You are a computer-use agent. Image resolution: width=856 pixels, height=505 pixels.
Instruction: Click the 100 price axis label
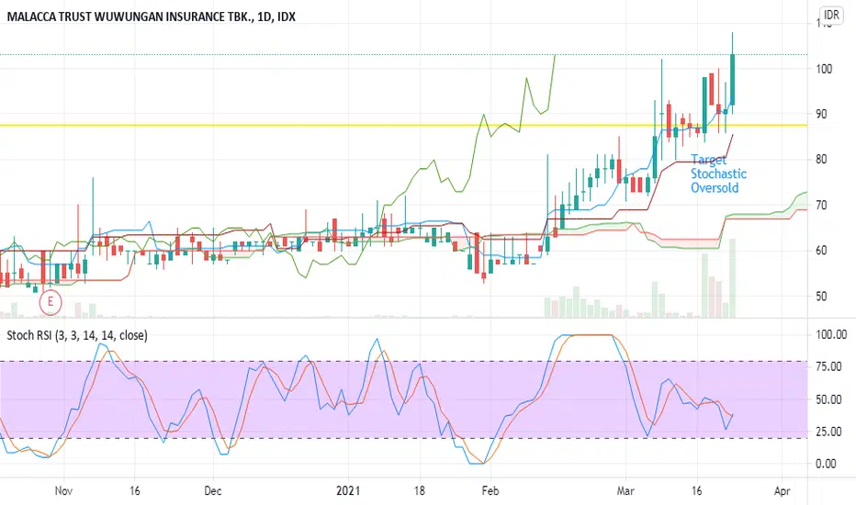(x=824, y=69)
